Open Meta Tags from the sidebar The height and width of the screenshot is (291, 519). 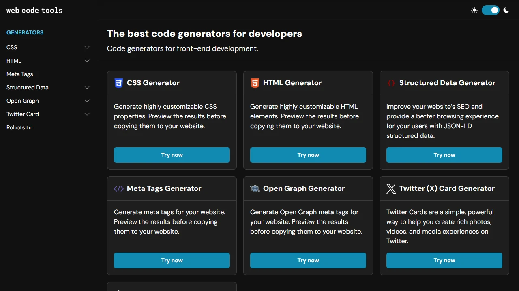click(19, 74)
